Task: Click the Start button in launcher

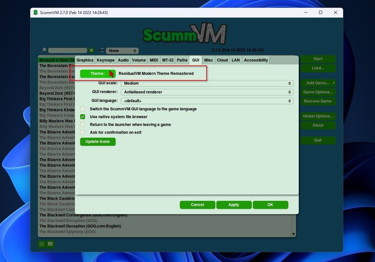Action: pos(318,59)
